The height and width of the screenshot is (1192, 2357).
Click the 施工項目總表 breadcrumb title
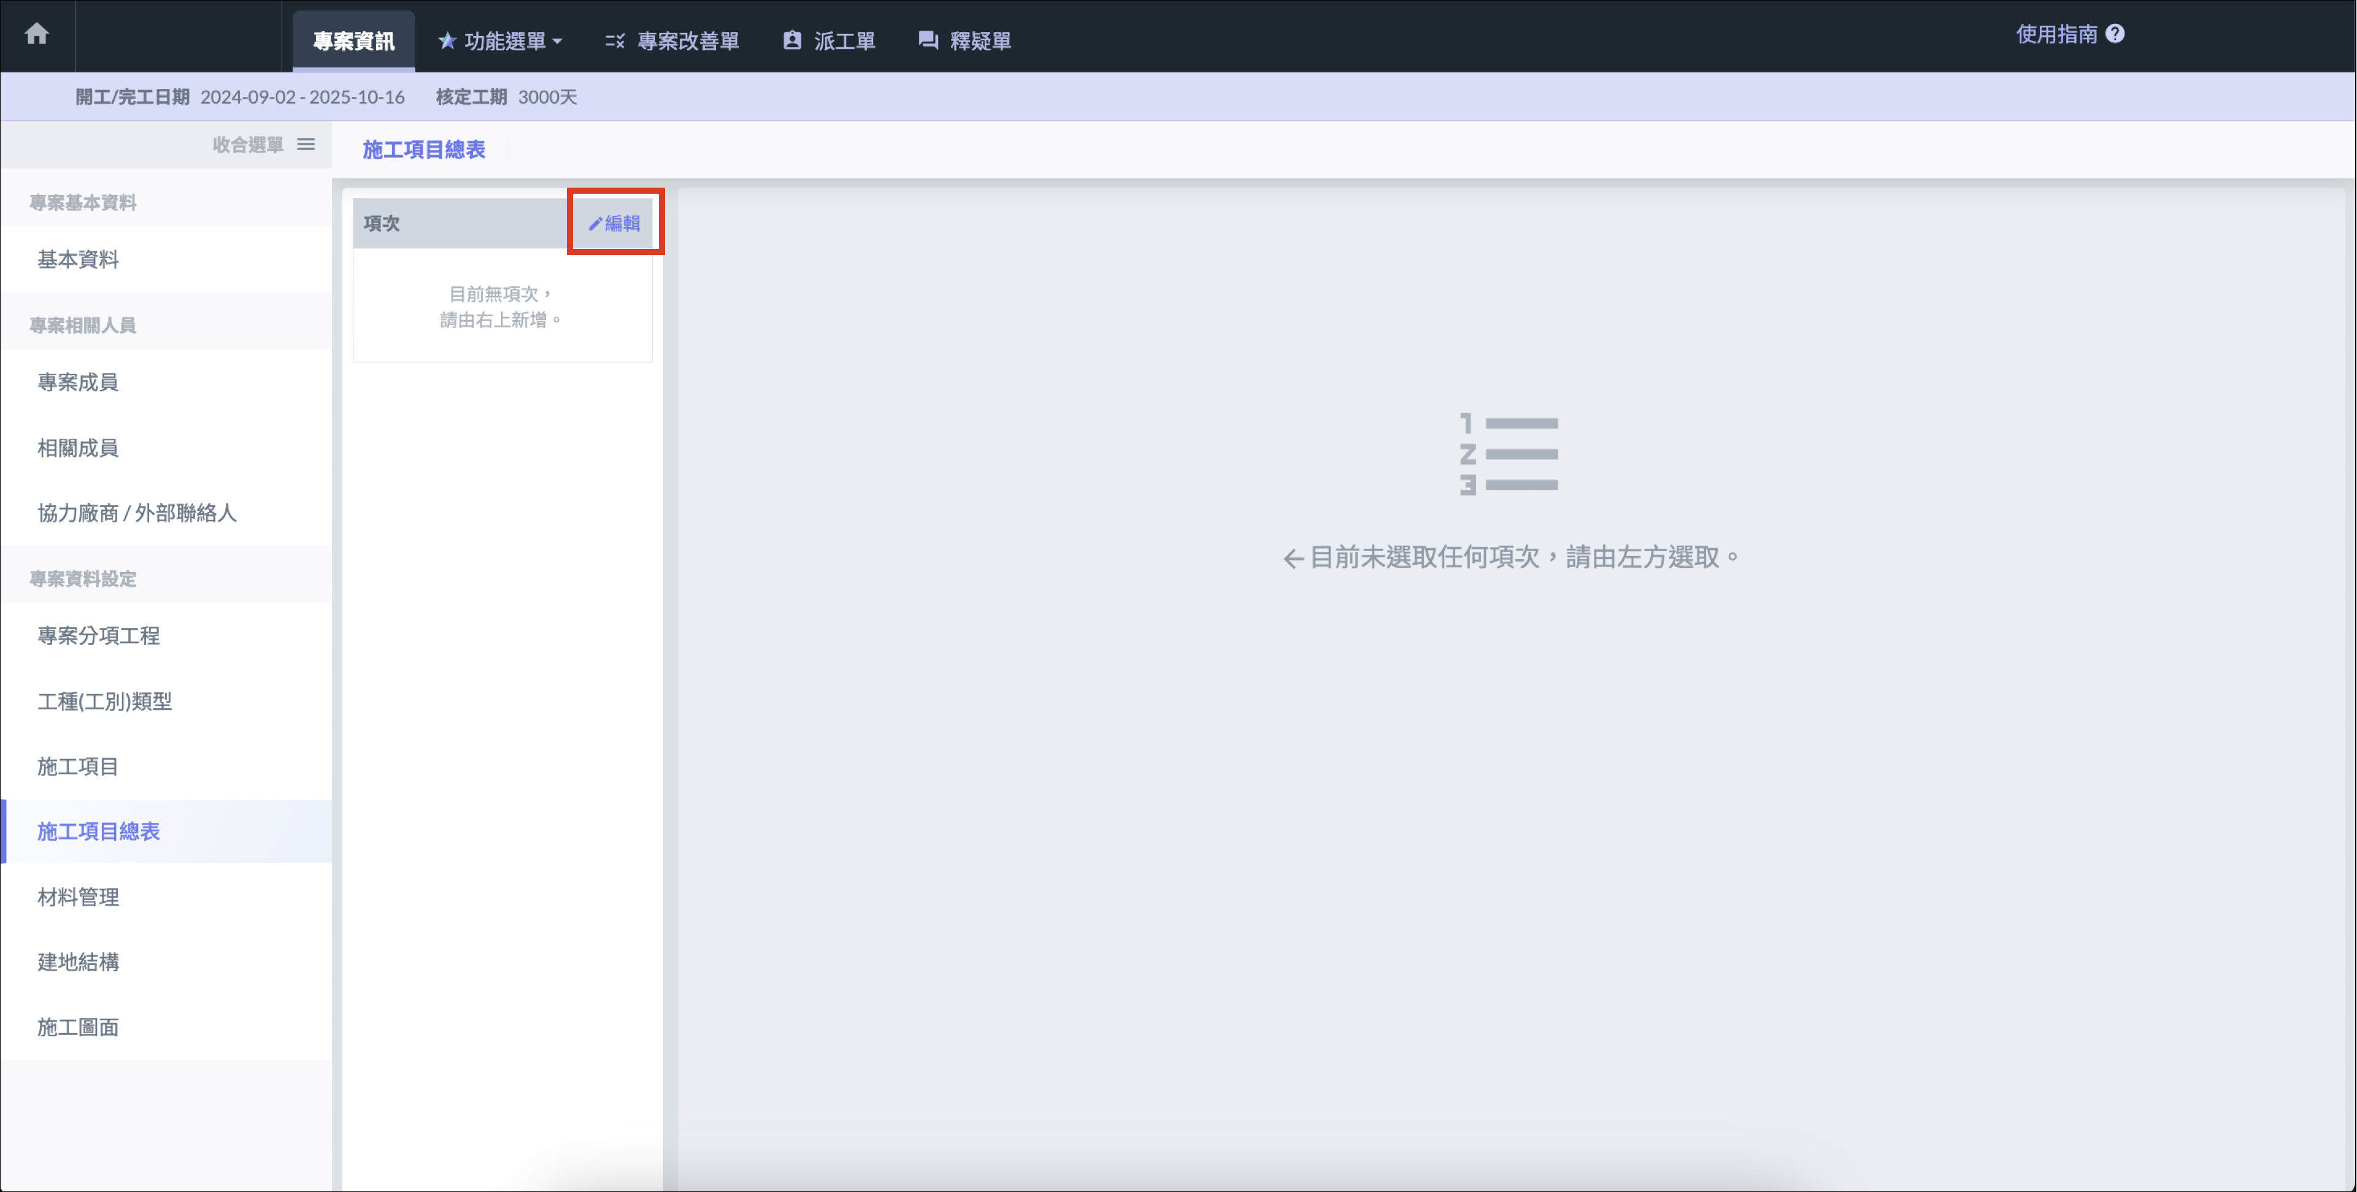click(424, 149)
